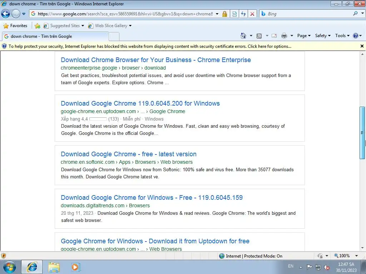Open Softonic free latest version result

pyautogui.click(x=129, y=154)
